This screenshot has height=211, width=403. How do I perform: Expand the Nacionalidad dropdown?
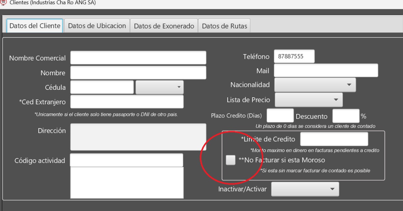coord(315,85)
